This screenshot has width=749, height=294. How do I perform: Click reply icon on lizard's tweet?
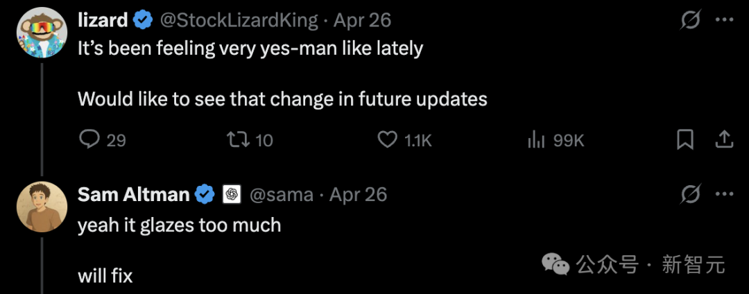(x=89, y=140)
